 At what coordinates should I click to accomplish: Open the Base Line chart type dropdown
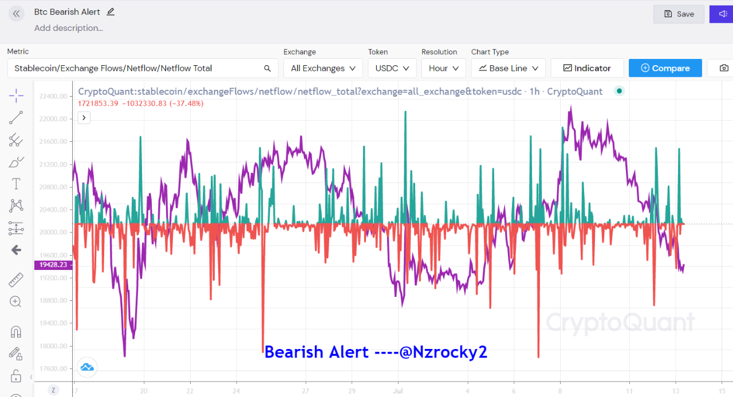tap(509, 68)
